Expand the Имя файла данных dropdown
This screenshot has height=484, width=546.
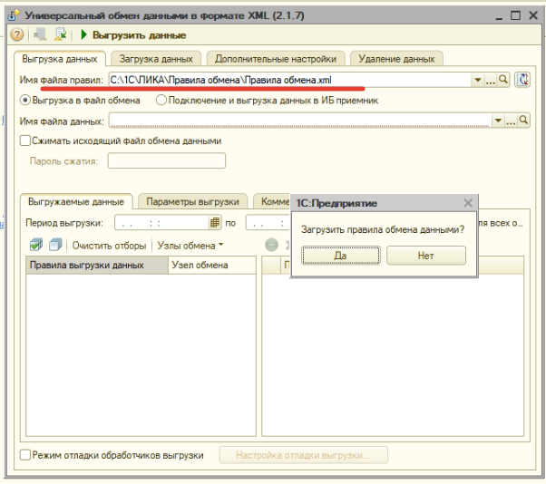498,121
